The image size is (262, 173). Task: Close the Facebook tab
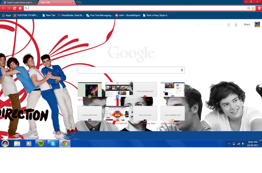click(x=35, y=3)
